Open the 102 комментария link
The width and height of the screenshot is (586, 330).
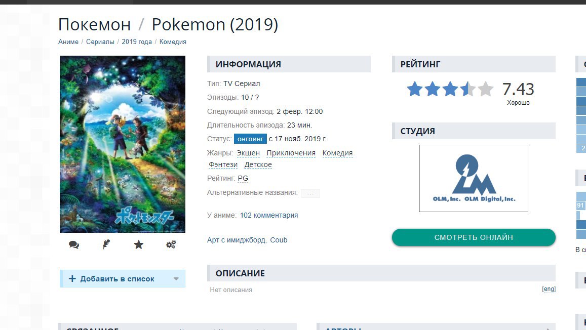[269, 216]
